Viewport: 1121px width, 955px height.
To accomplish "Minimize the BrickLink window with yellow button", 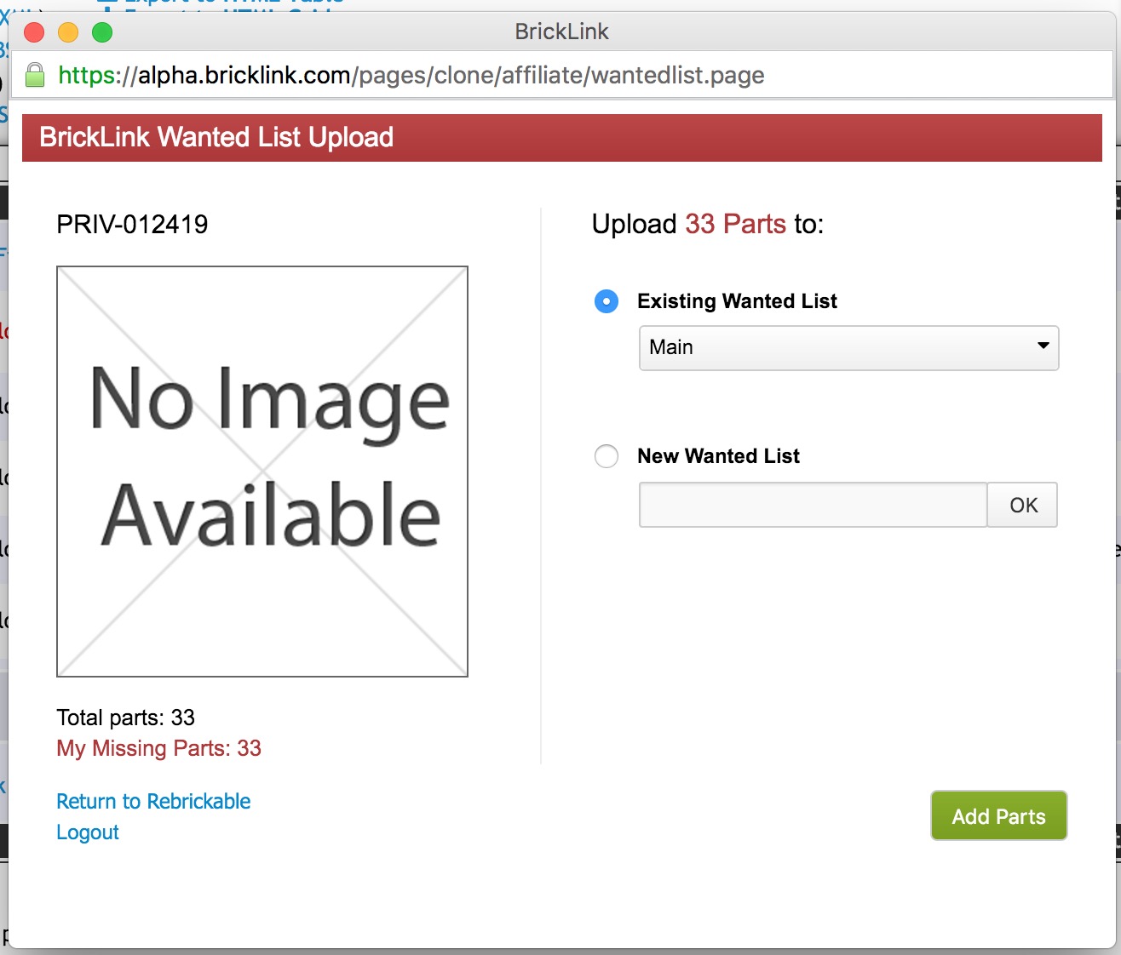I will tap(68, 32).
